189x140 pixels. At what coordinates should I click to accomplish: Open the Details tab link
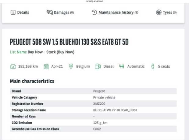point(23,12)
